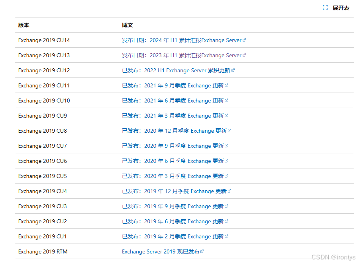Click external link icon after 2023 H1 post
This screenshot has width=357, height=263.
pyautogui.click(x=244, y=55)
